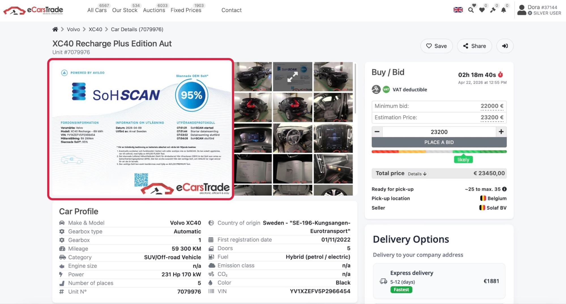Open the Auctions menu item
Screen dimensions: 566x304
[154, 10]
